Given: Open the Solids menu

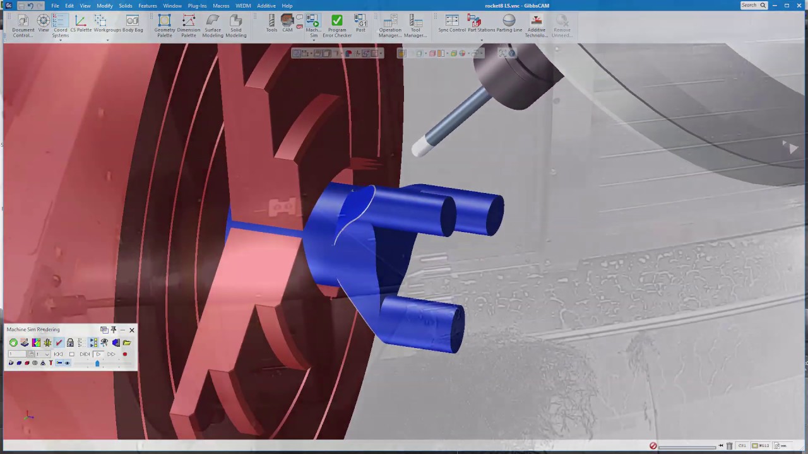Looking at the screenshot, I should (x=126, y=6).
